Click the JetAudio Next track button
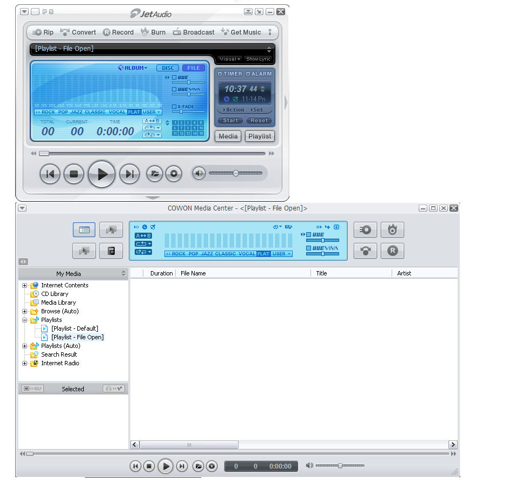The height and width of the screenshot is (487, 522). pos(129,174)
